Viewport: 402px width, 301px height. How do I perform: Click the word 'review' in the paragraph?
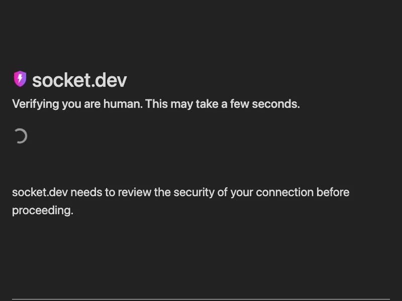134,192
